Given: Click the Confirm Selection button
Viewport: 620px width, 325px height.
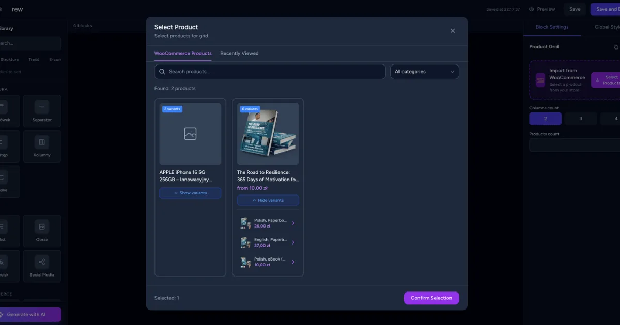Looking at the screenshot, I should pyautogui.click(x=431, y=298).
